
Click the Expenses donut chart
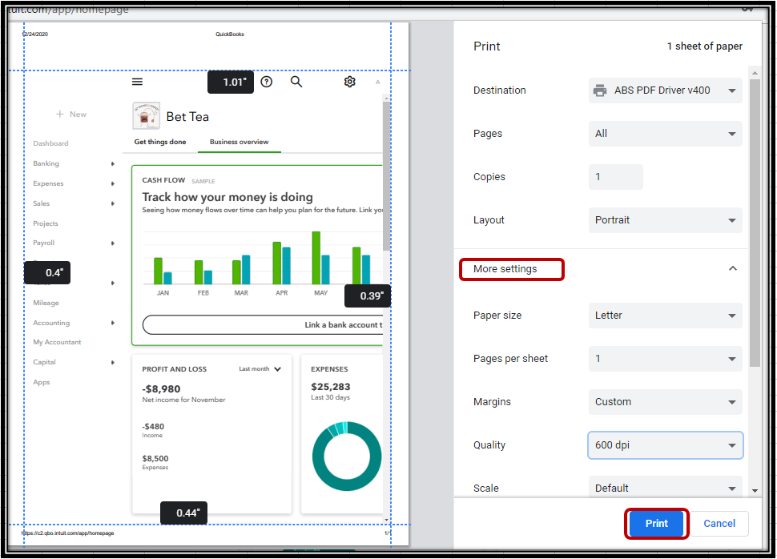(346, 456)
